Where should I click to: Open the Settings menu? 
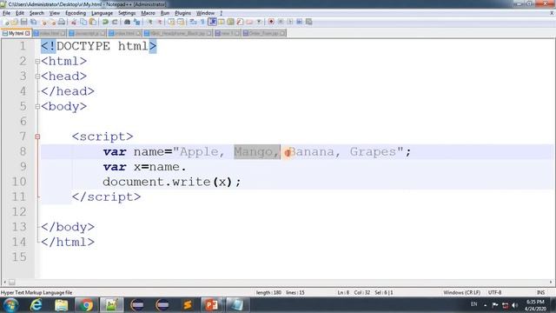[x=127, y=13]
